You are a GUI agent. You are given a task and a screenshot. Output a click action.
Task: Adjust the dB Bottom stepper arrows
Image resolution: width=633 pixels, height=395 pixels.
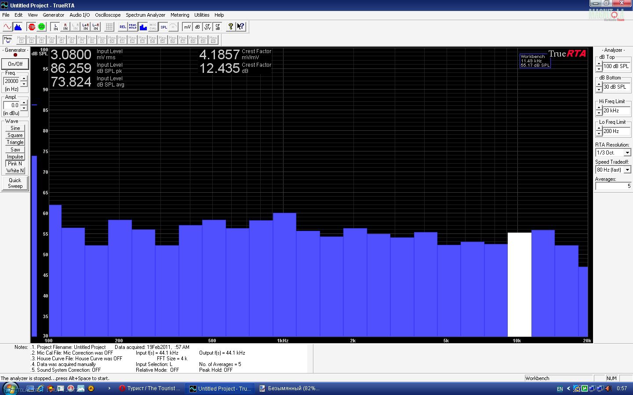coord(599,87)
